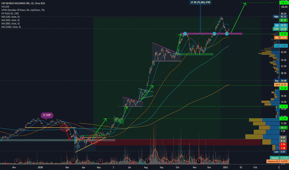Click the green 108.33 target price label
The image size is (289, 170).
284,3
